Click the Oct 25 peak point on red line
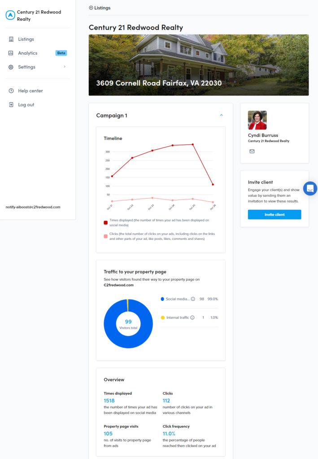 [x=193, y=145]
